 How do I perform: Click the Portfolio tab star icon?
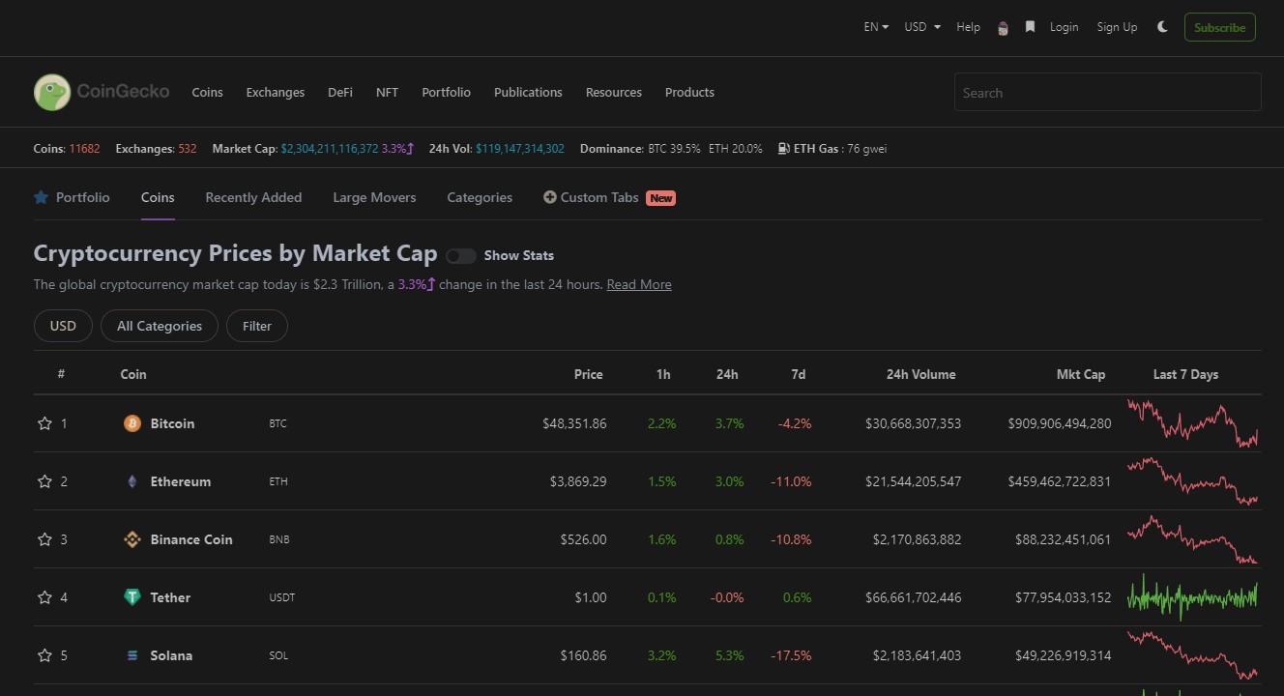pos(41,197)
